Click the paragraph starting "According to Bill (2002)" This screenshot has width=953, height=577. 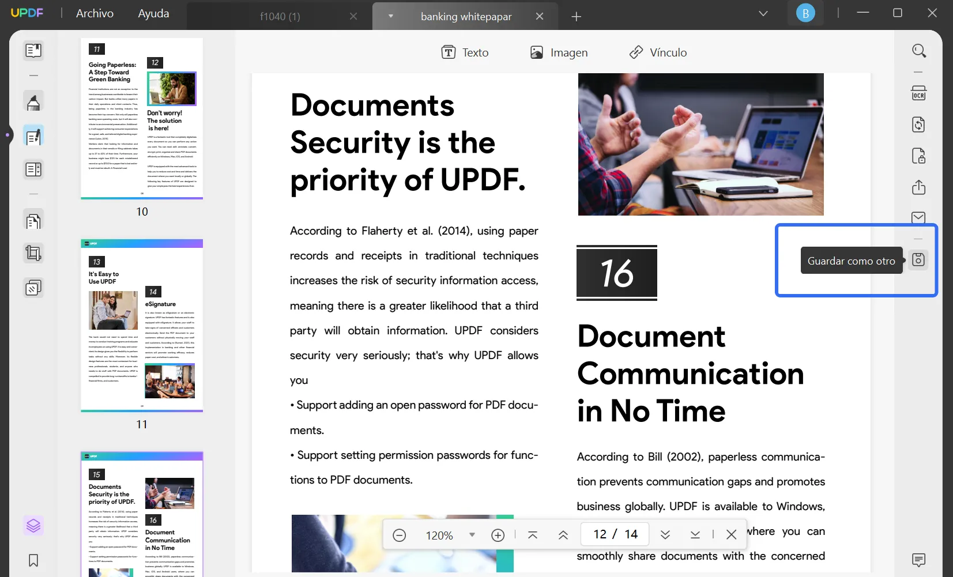[x=701, y=506]
